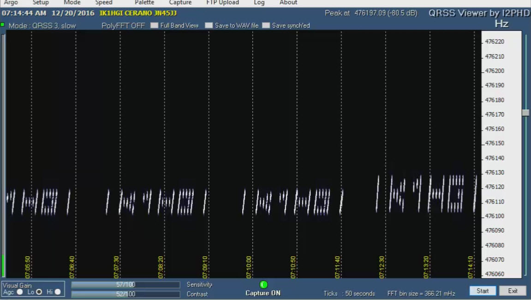Enable the Full Band View checkbox
531x300 pixels.
(155, 26)
